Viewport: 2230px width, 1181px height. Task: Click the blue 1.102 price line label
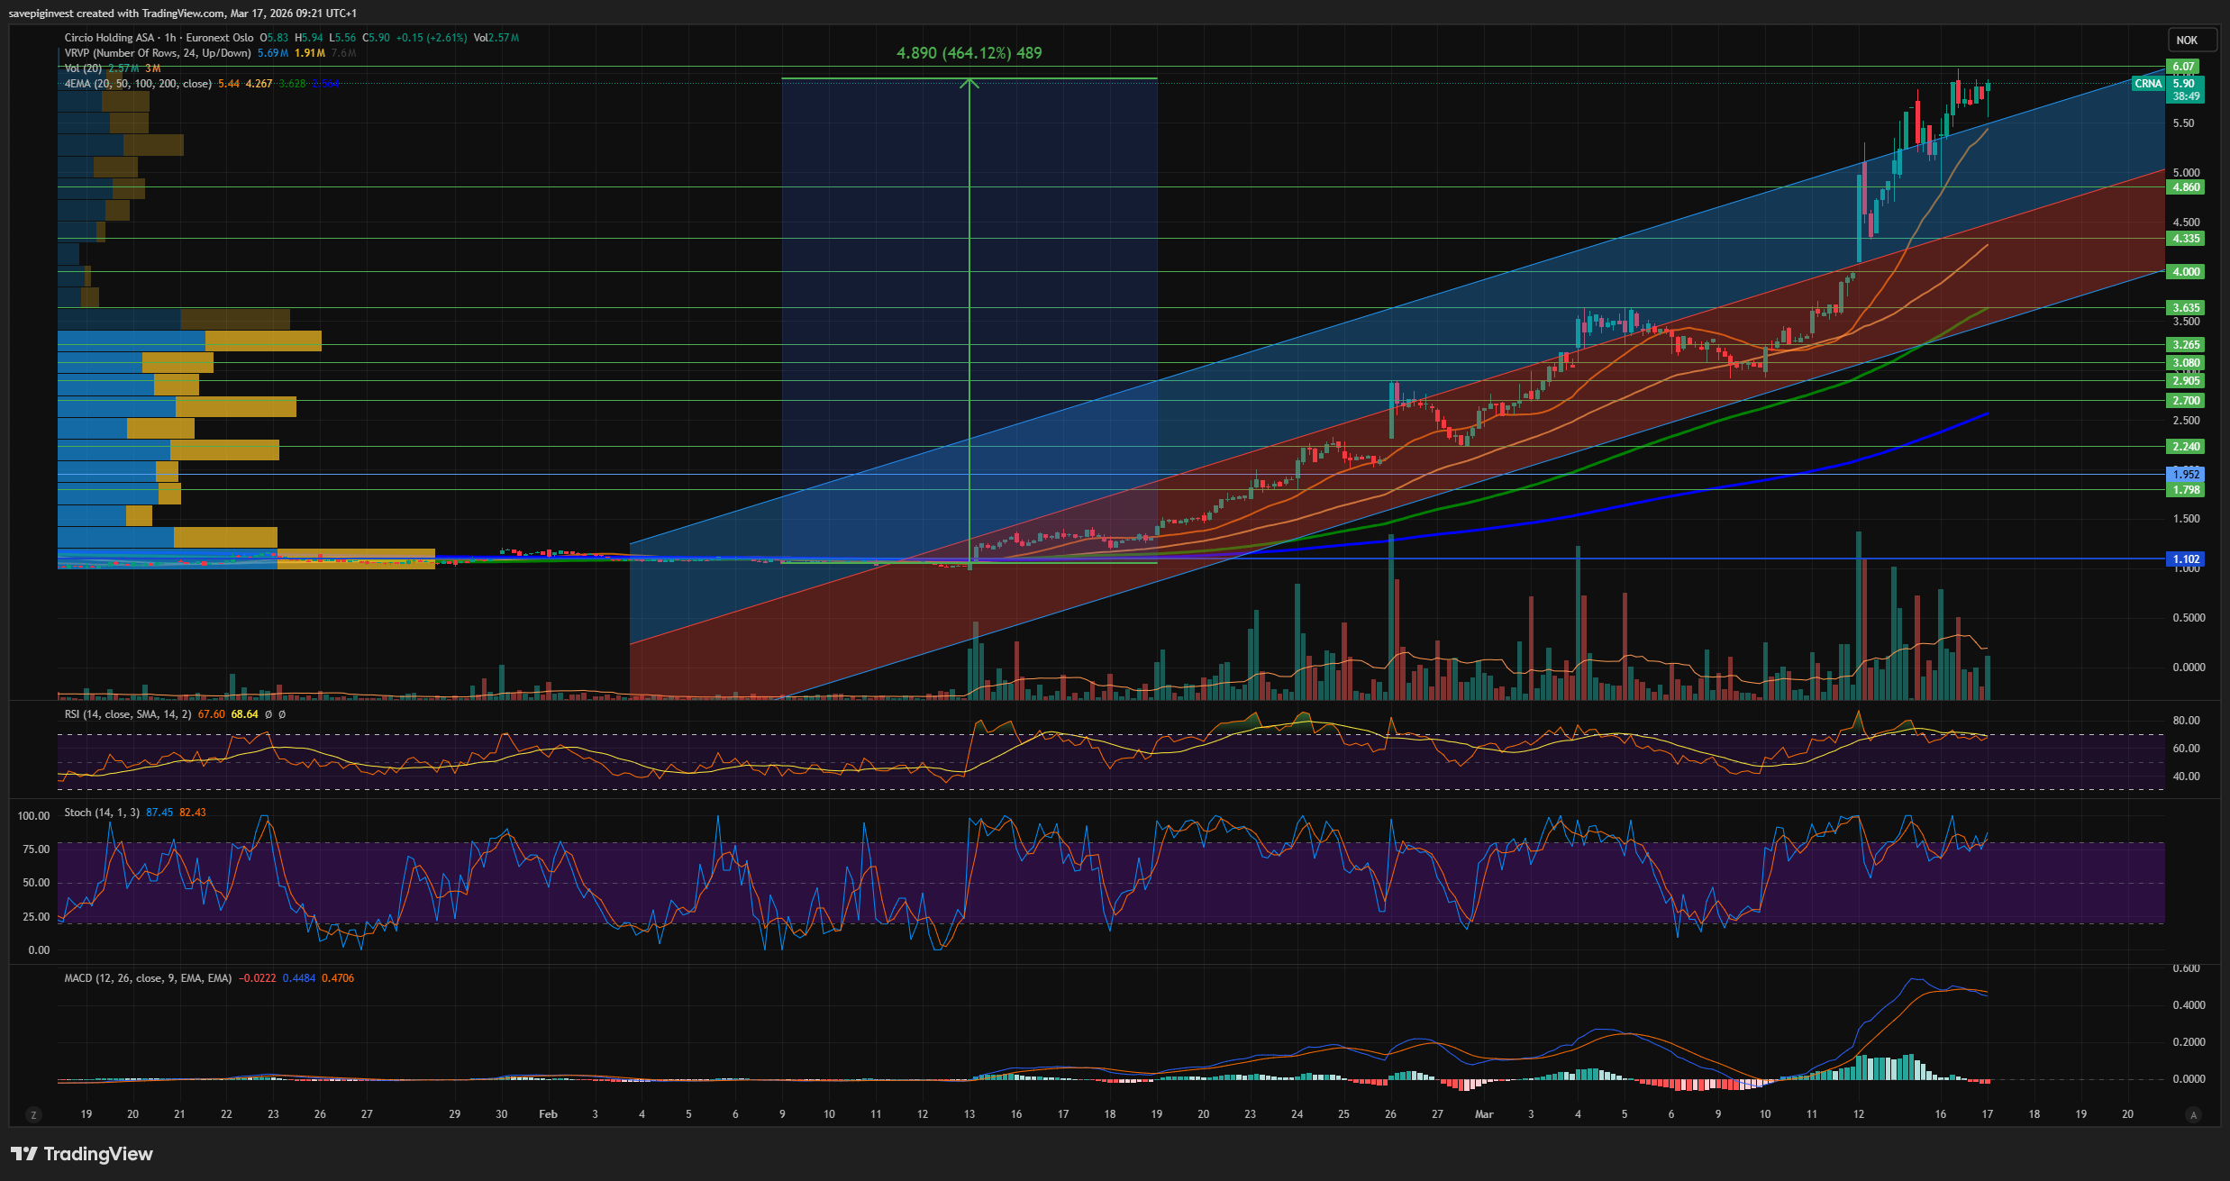click(2186, 559)
